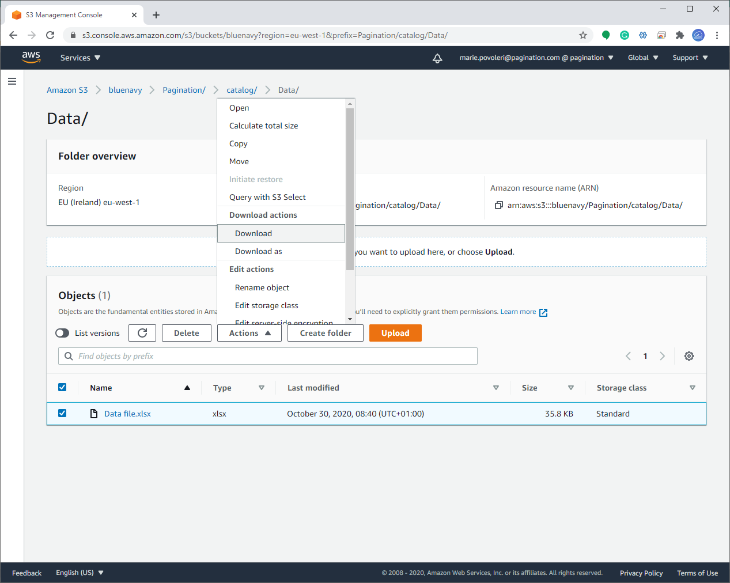Choose Open from the Actions menu
This screenshot has height=583, width=730.
[281, 108]
